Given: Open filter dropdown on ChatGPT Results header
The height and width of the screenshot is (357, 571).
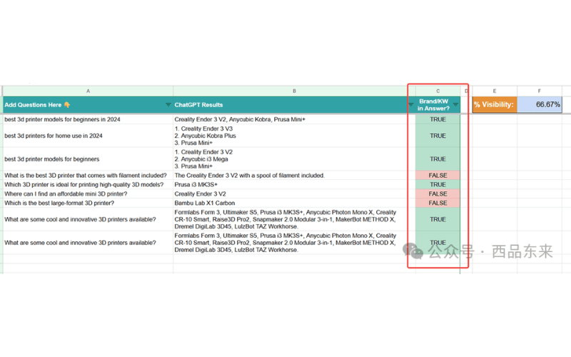Looking at the screenshot, I should click(x=411, y=105).
